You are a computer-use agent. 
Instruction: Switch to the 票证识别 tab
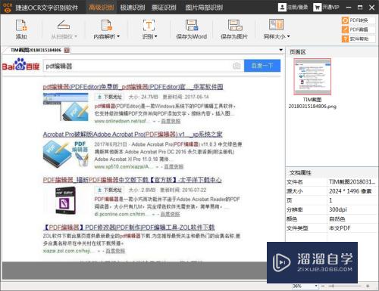click(164, 8)
